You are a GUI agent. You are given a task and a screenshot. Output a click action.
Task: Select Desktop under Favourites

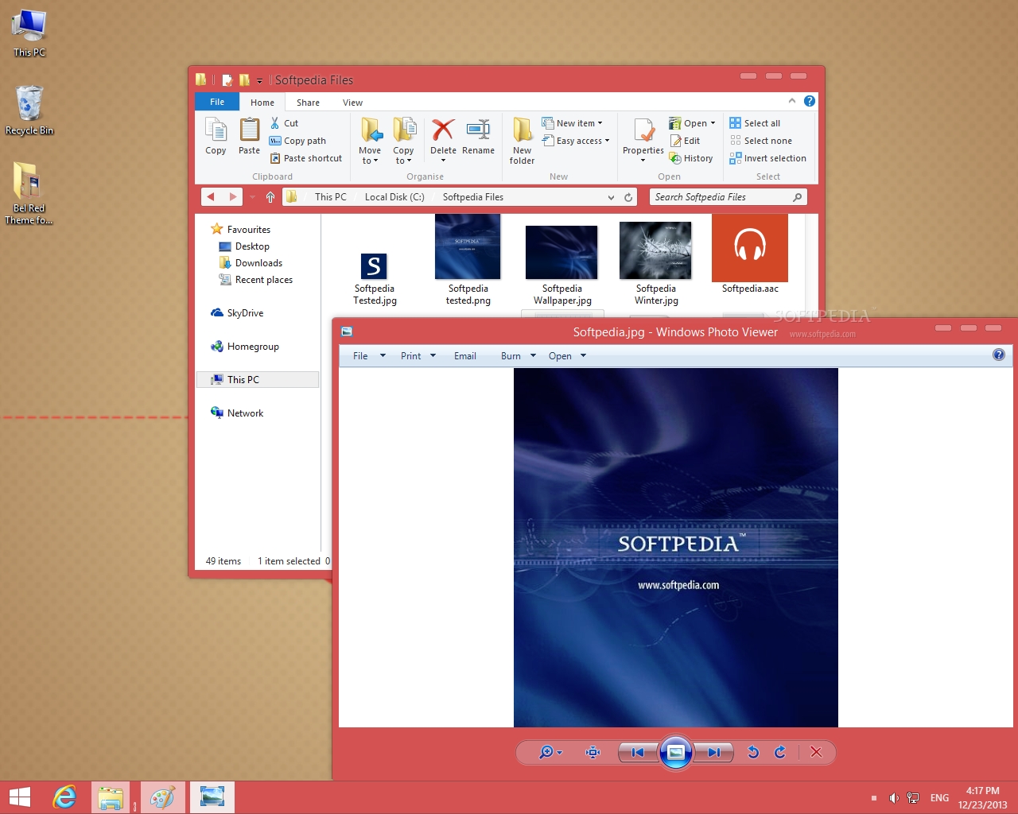[244, 246]
